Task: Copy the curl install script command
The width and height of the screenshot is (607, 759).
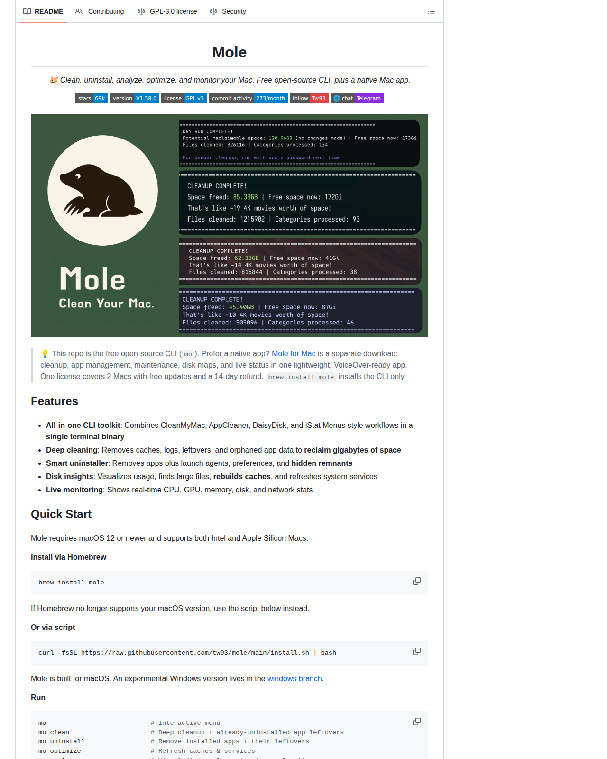Action: click(x=417, y=651)
